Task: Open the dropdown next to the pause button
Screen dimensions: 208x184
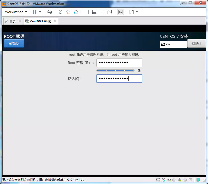Action: [x=40, y=12]
